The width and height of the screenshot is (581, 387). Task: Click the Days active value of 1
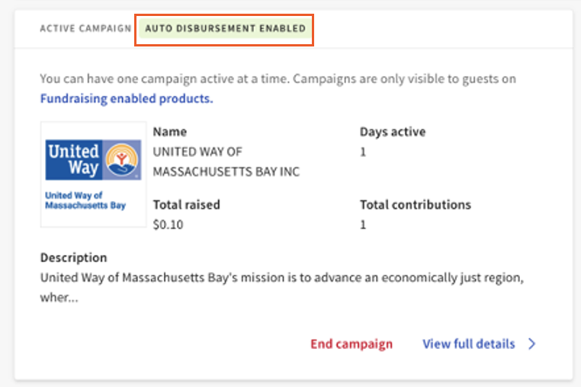[364, 152]
